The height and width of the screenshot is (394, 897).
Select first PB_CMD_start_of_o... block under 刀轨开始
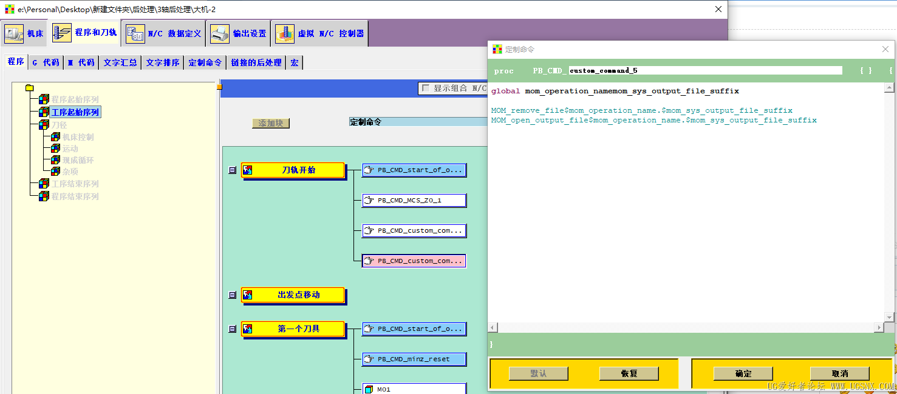click(x=414, y=170)
